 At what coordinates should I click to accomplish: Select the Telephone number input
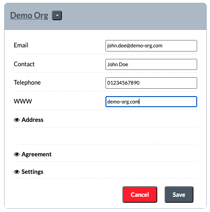point(151,83)
